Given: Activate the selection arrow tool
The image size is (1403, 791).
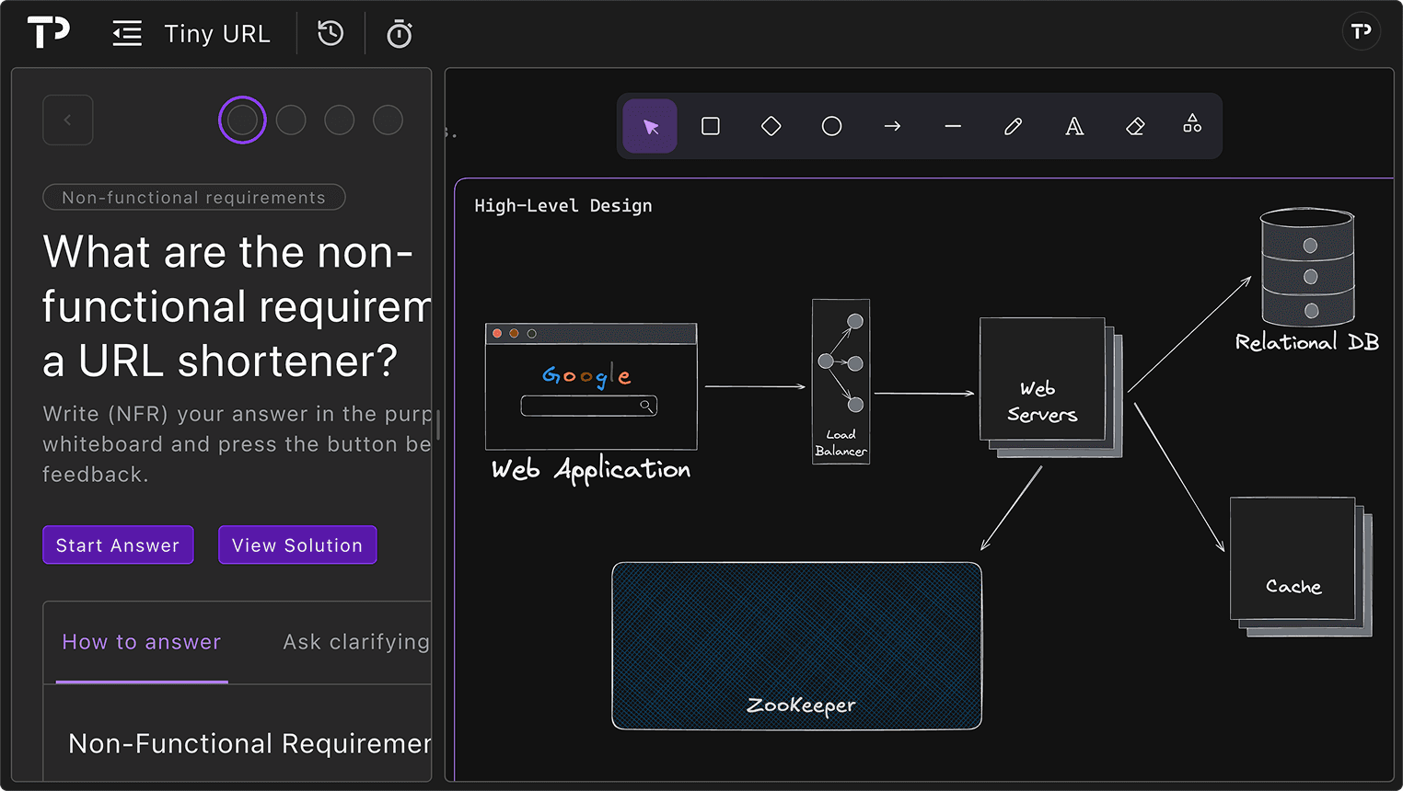Looking at the screenshot, I should tap(649, 126).
